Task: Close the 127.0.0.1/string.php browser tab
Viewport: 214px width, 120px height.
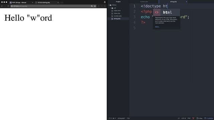Action: pyautogui.click(x=58, y=2)
